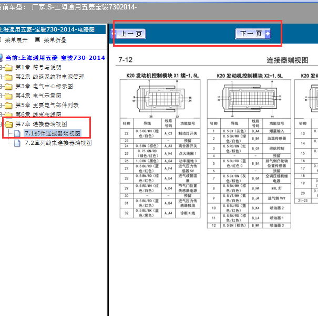Image resolution: width=318 pixels, height=316 pixels.
Task: Open 第2章 线路系统和电源管理 chapter
Action: tap(50, 77)
